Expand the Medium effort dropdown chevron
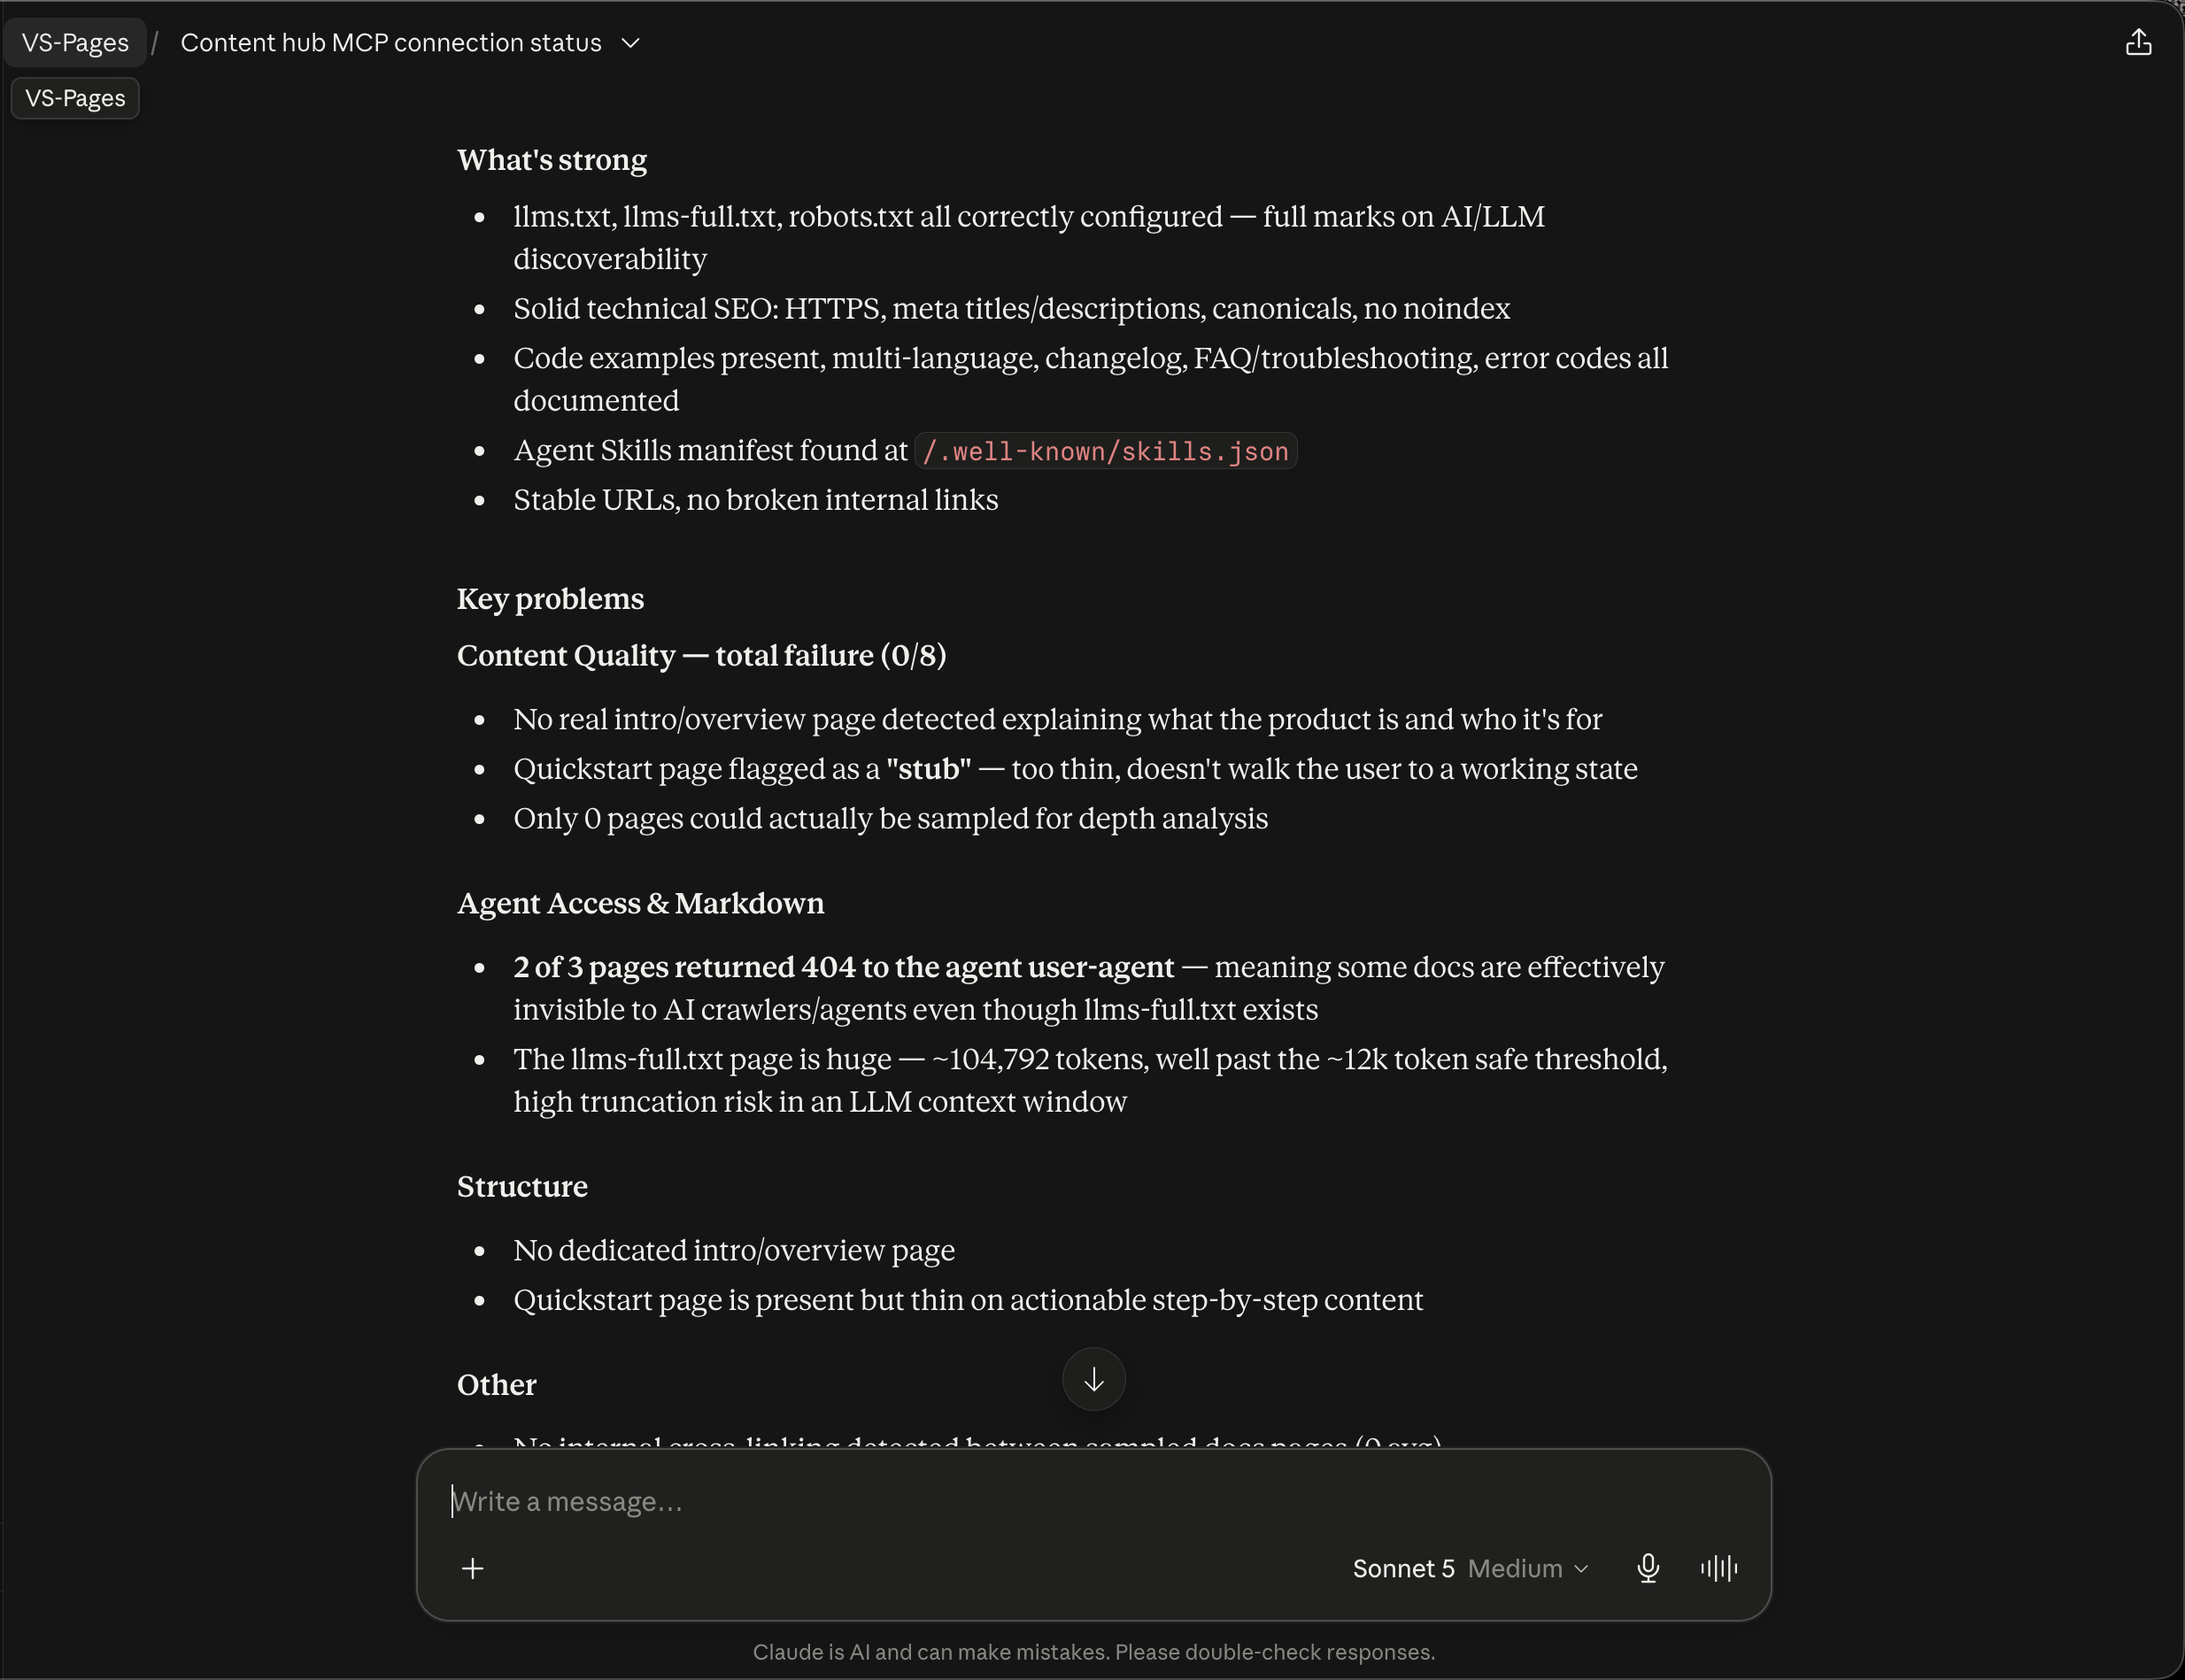The width and height of the screenshot is (2185, 1680). pos(1581,1569)
